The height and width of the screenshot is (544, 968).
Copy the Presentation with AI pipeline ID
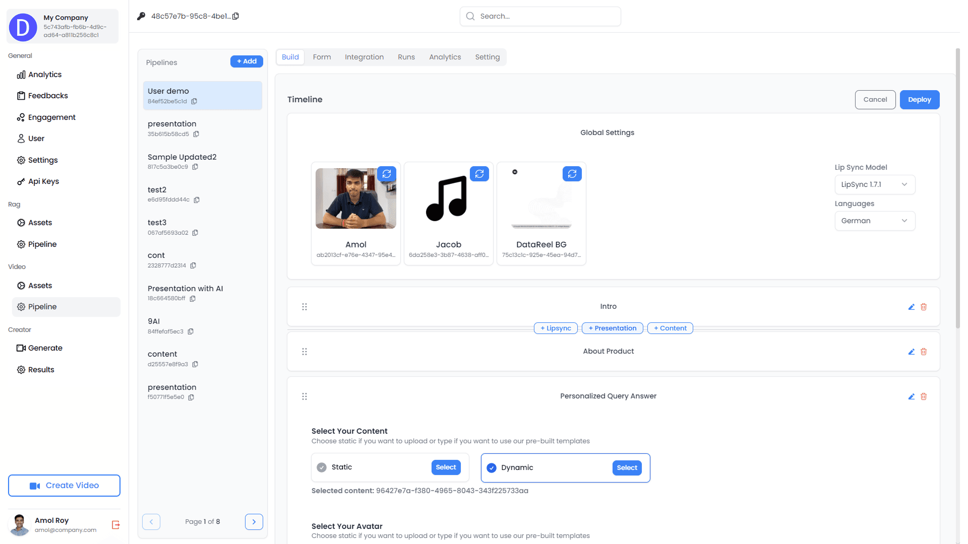pyautogui.click(x=193, y=298)
